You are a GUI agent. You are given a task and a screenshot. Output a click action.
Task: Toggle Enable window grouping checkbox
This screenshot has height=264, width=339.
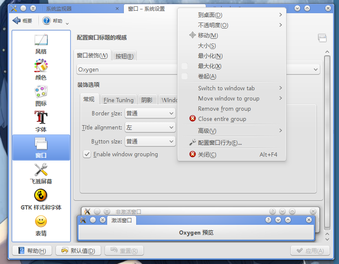tap(87, 154)
